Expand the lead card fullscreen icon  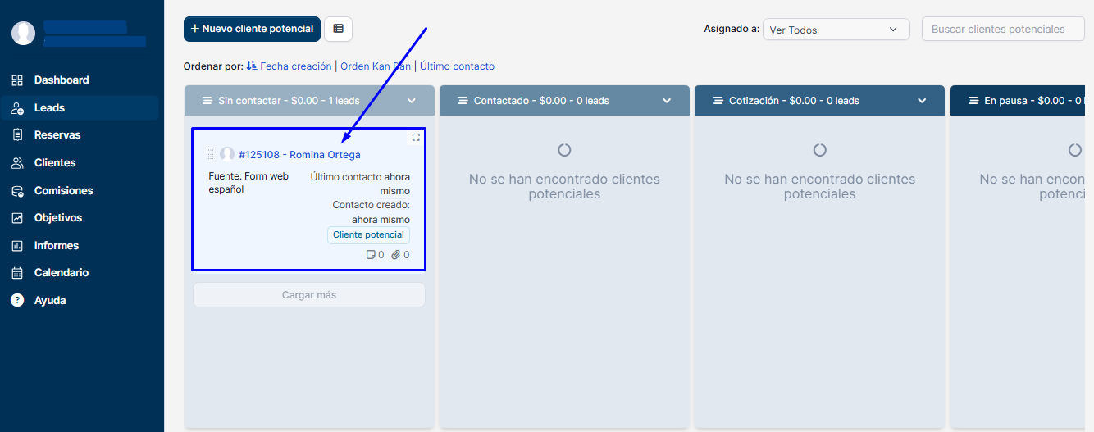[416, 138]
